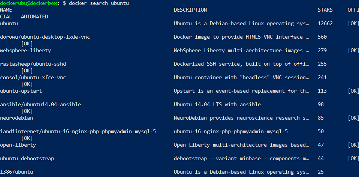The height and width of the screenshot is (177, 359).
Task: Click the ansible/ubuntu14.04-ansible image name
Action: tap(40, 104)
